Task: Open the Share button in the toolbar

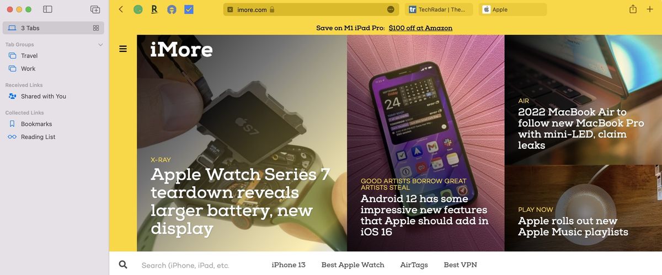Action: point(633,9)
